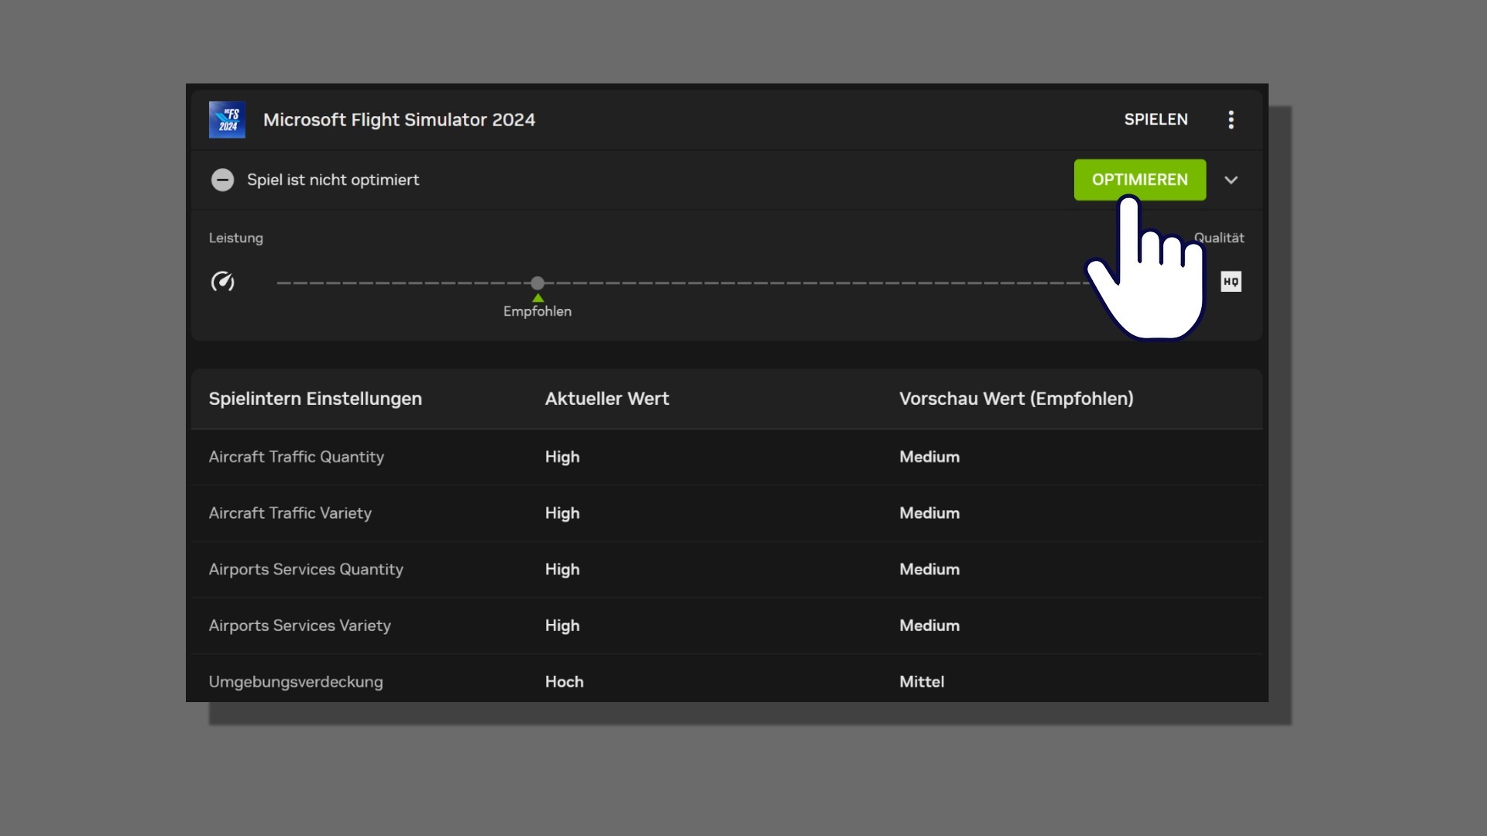The image size is (1487, 836).
Task: Launch the game with SPIELEN
Action: 1156,119
